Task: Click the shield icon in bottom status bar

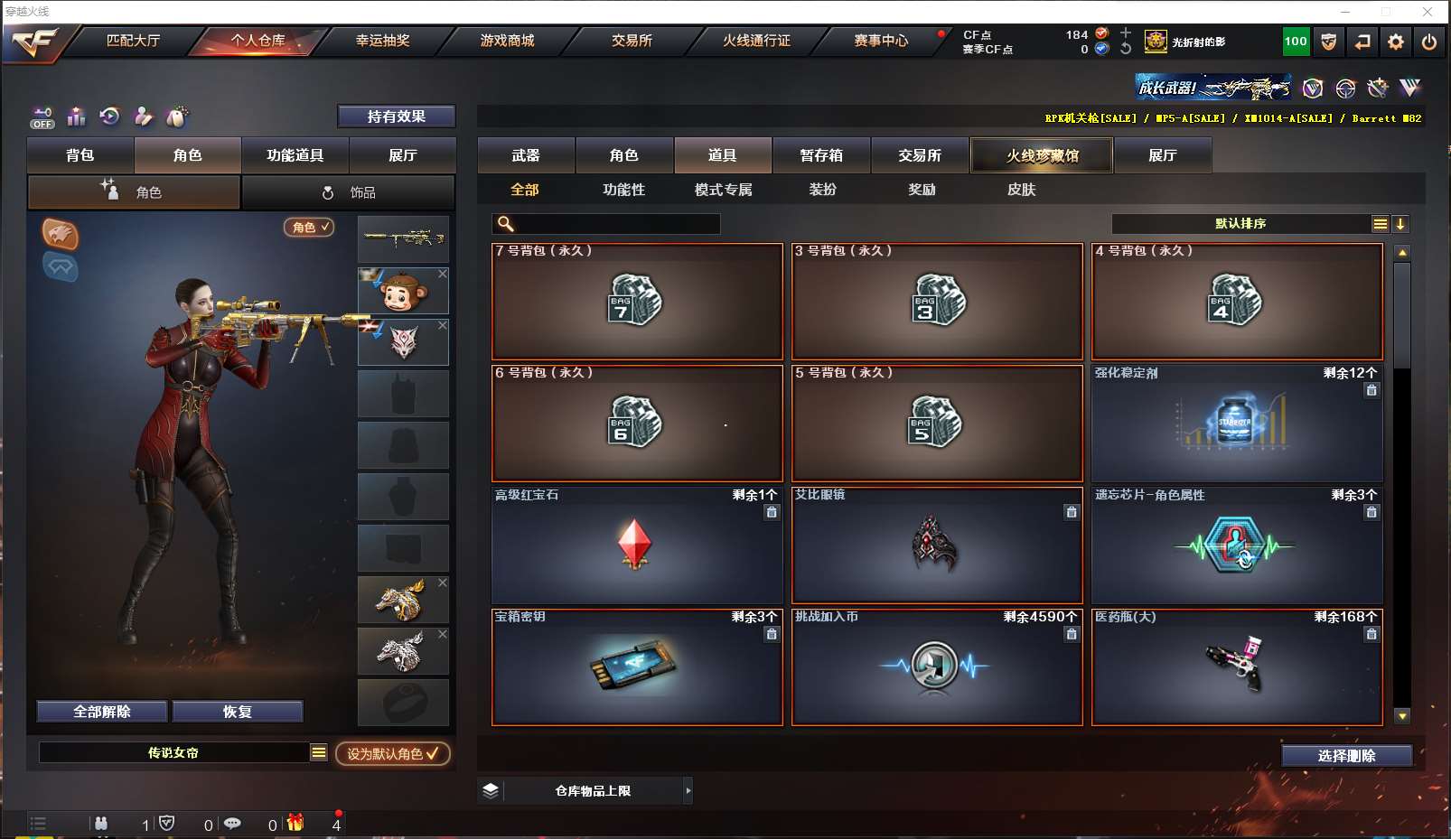Action: pos(166,823)
